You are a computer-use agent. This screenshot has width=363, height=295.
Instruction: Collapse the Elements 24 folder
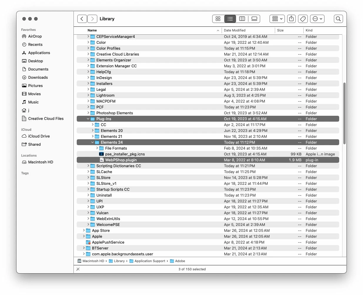pos(93,142)
